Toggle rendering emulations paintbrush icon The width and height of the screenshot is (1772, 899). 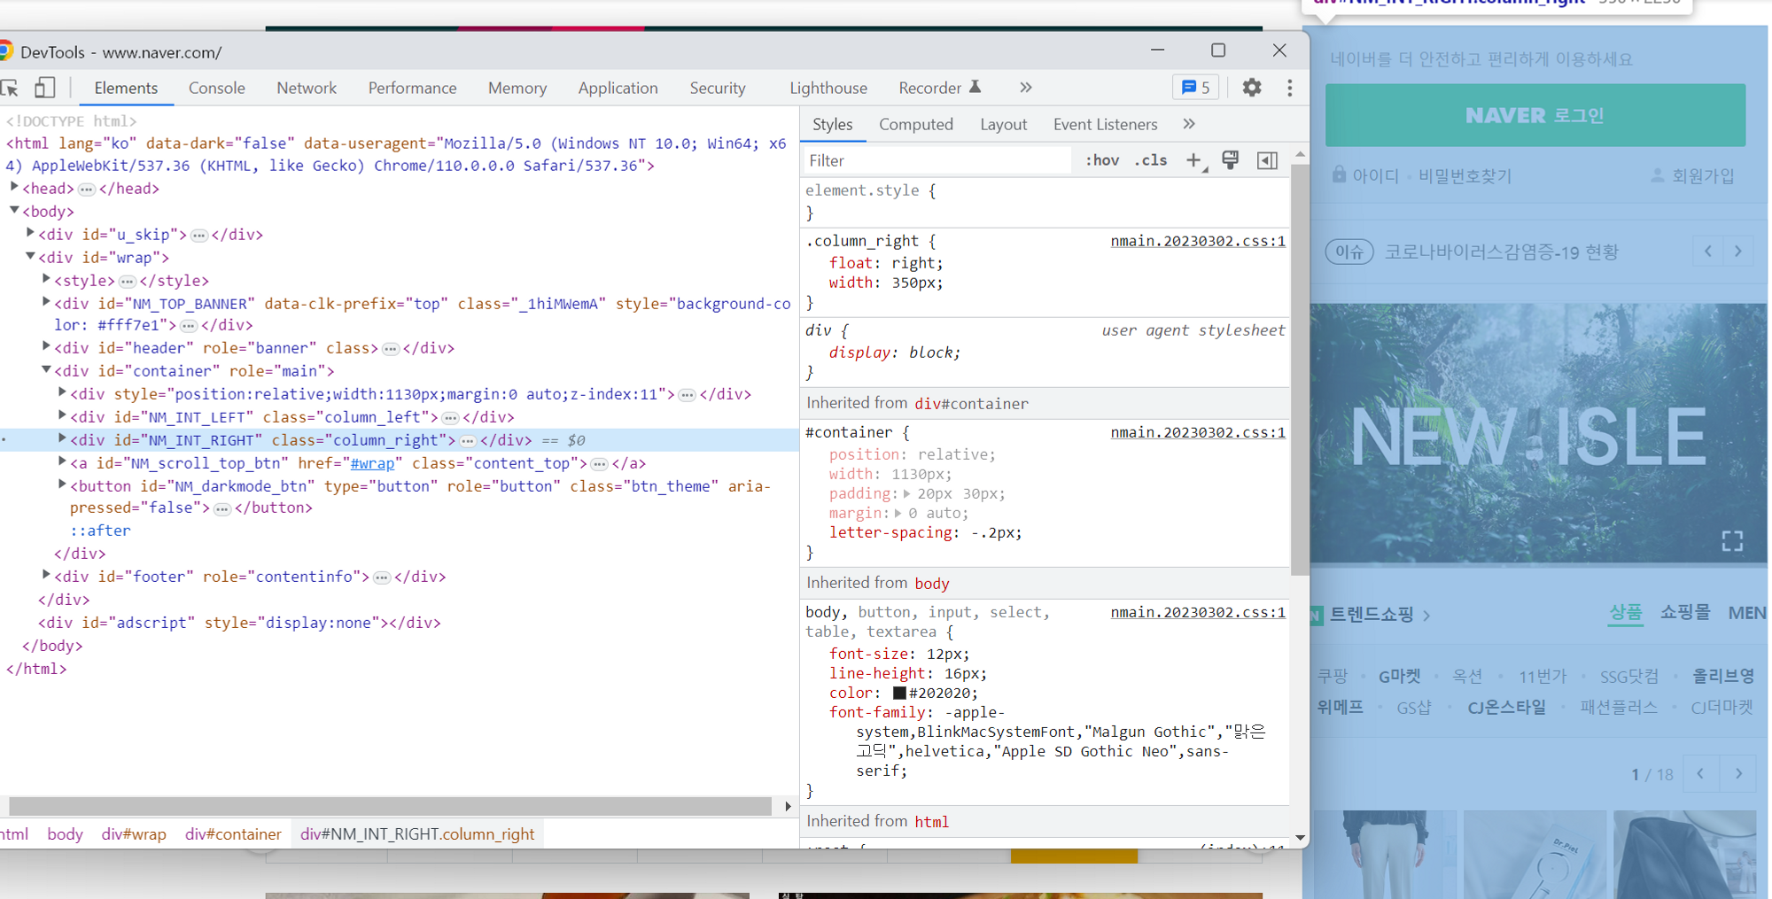[1231, 160]
